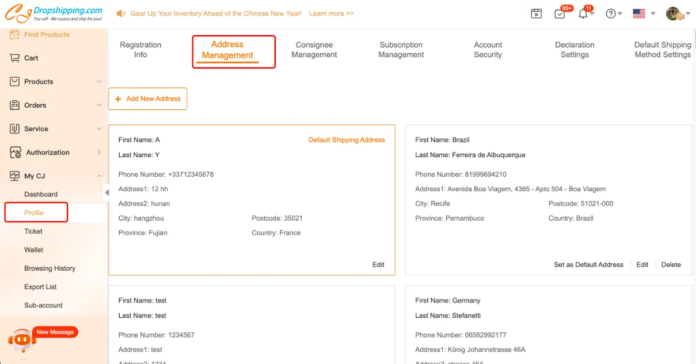Expand the Products sidebar menu
This screenshot has height=364, width=696.
99,82
